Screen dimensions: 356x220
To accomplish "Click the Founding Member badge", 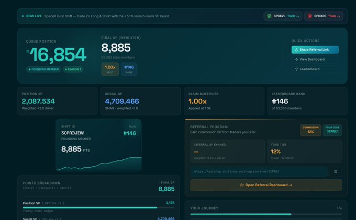I will click(43, 70).
